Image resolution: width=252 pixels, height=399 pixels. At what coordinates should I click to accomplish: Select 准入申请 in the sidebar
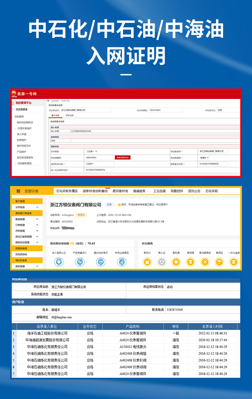coord(22,134)
